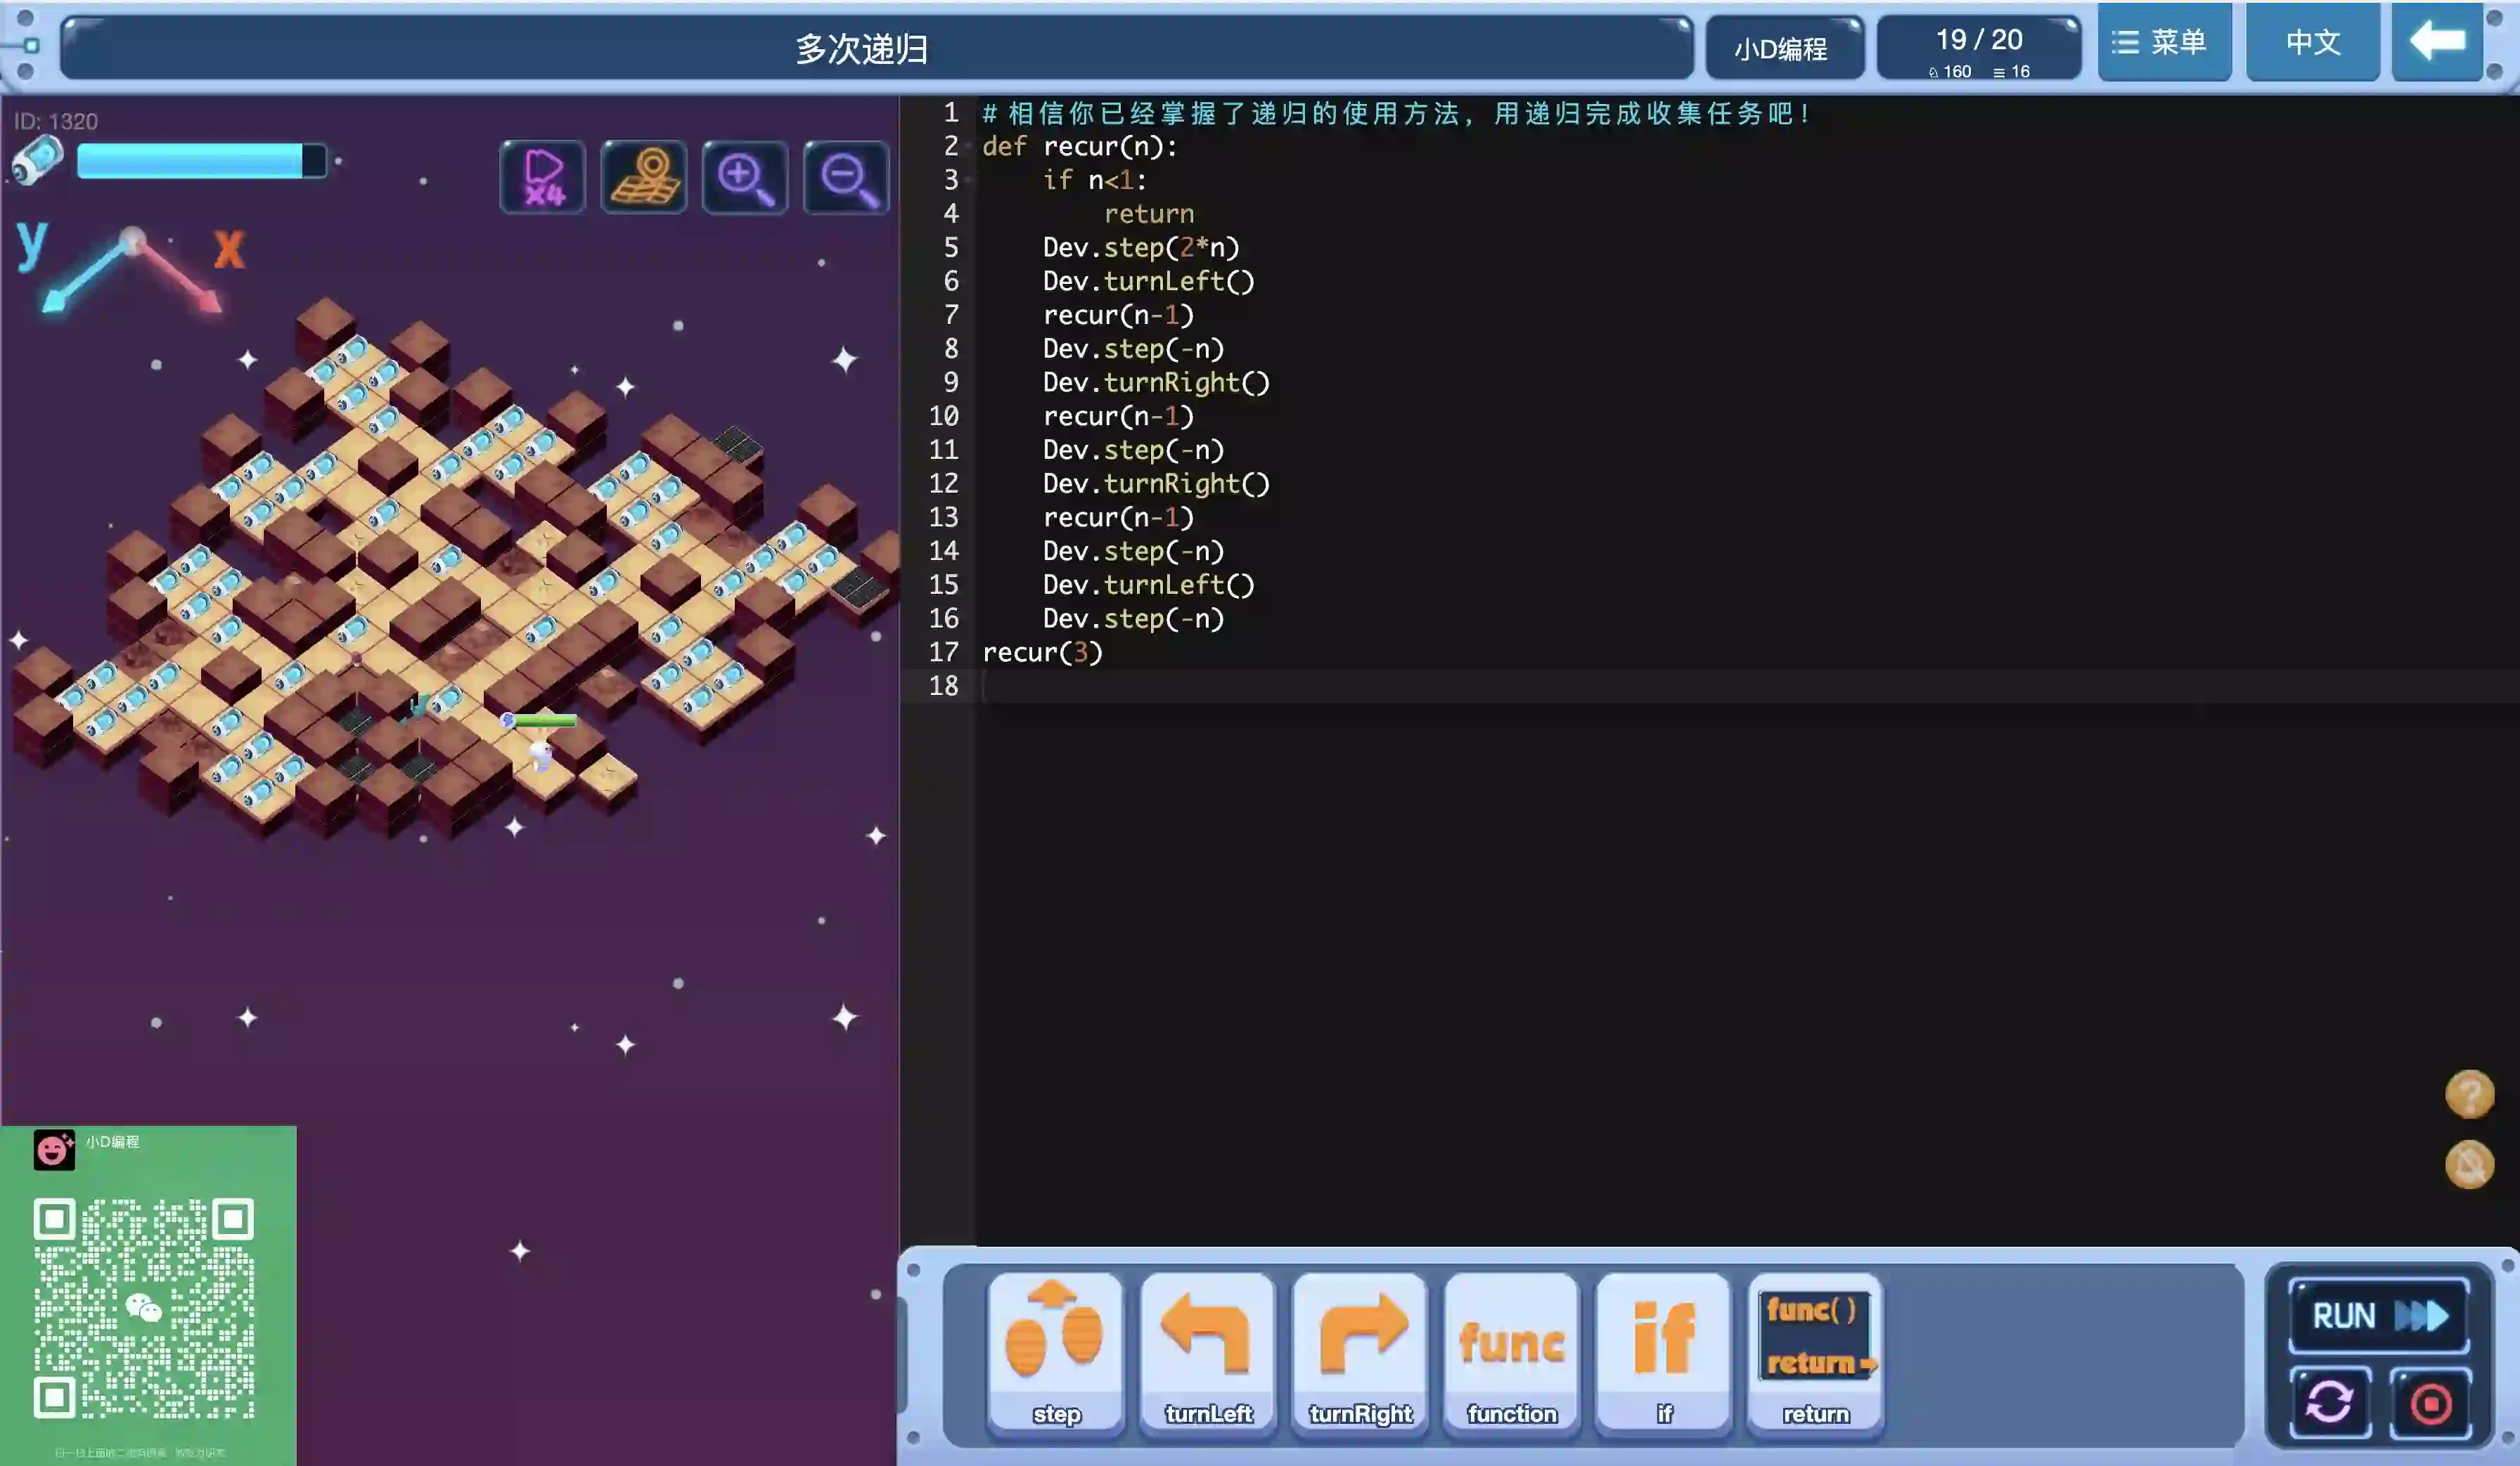Viewport: 2520px width, 1466px height.
Task: Open the map location view icon
Action: (644, 178)
